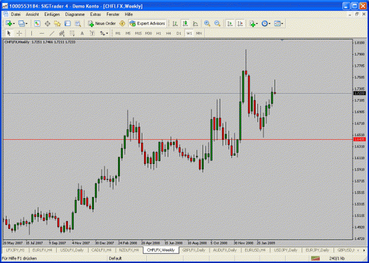Viewport: 369px width, 263px height.
Task: Select the vertical line drawing tool
Action: click(31, 34)
